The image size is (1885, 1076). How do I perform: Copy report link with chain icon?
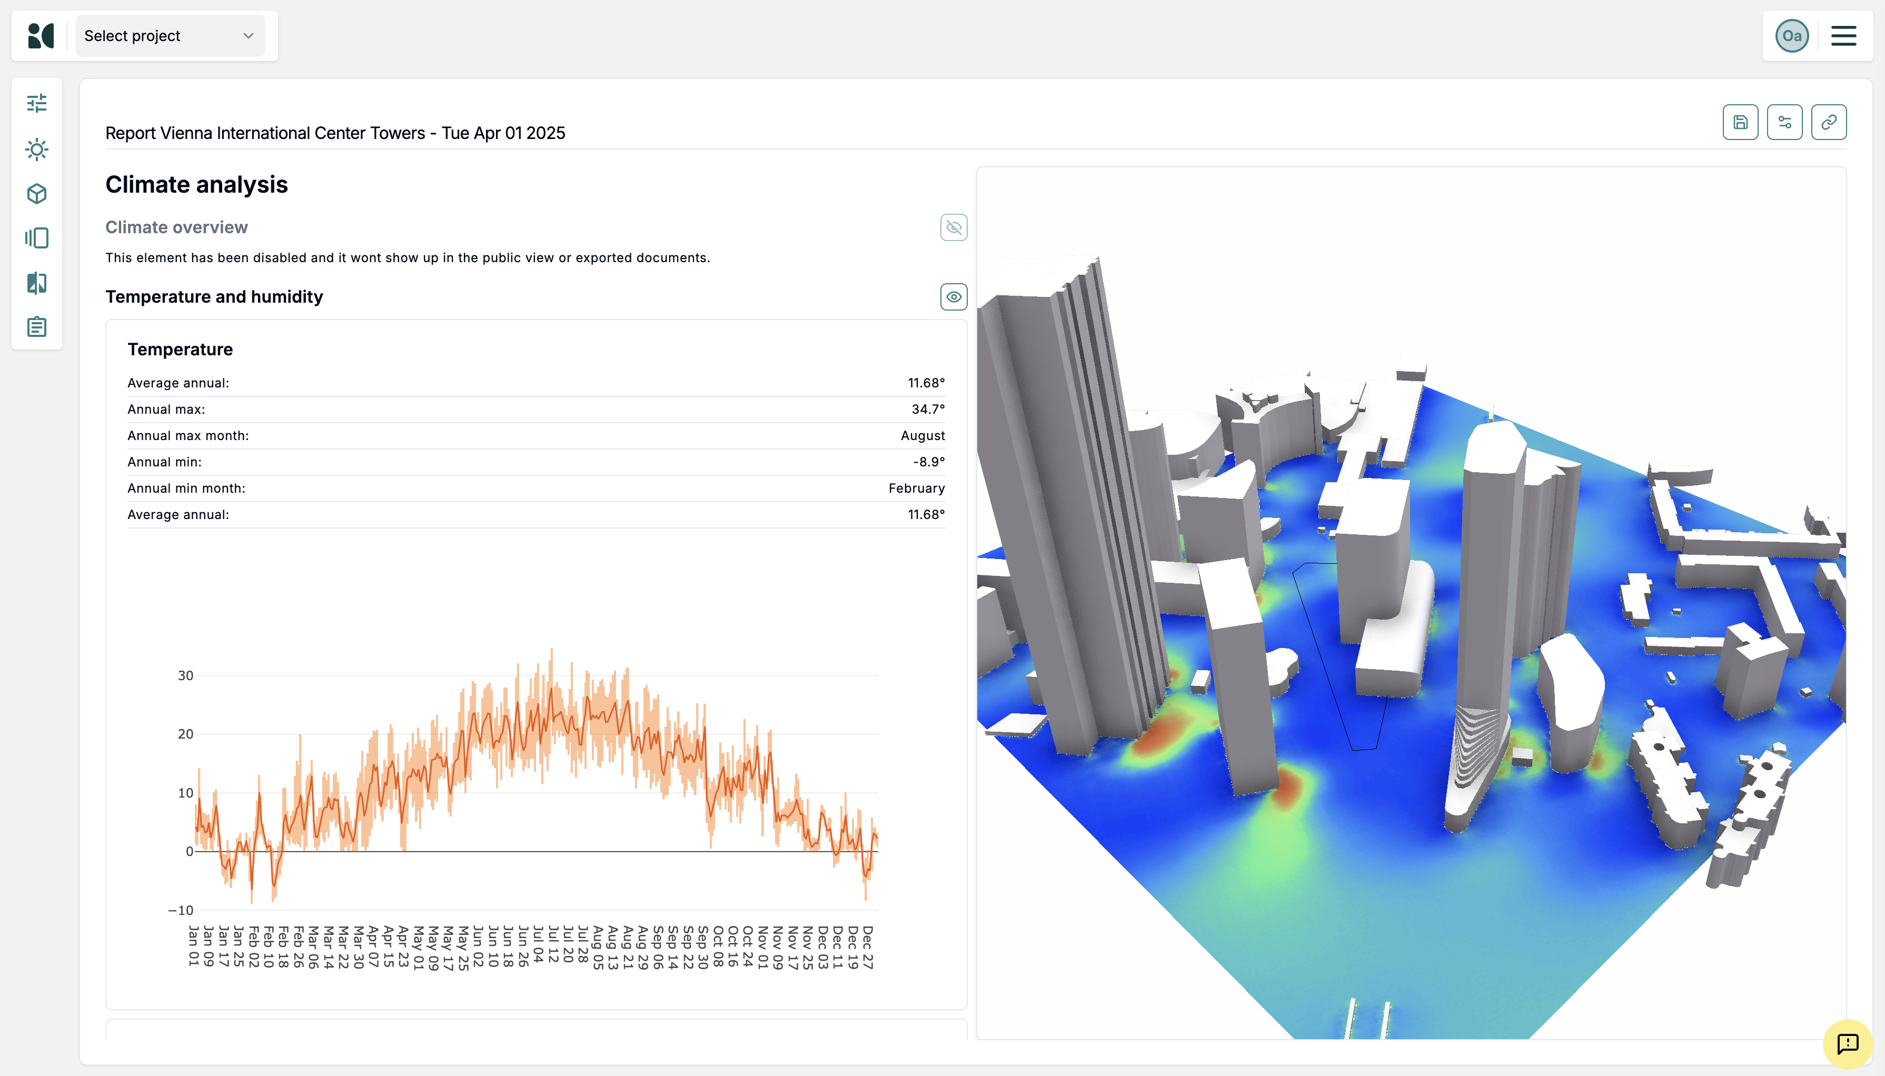[x=1829, y=122]
